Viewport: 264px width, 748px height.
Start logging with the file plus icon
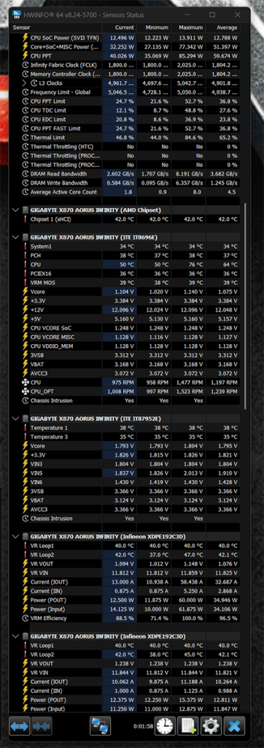187,727
